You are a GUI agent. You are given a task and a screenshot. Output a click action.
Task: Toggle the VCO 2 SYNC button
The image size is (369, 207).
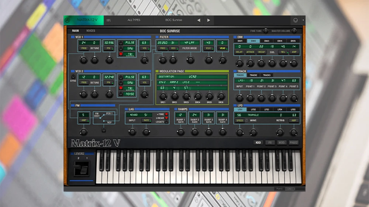[73, 77]
